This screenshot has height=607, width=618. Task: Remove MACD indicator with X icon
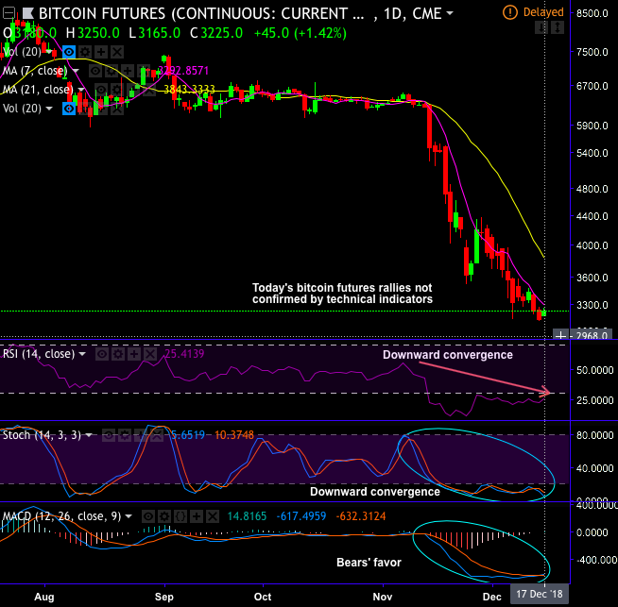tap(213, 516)
